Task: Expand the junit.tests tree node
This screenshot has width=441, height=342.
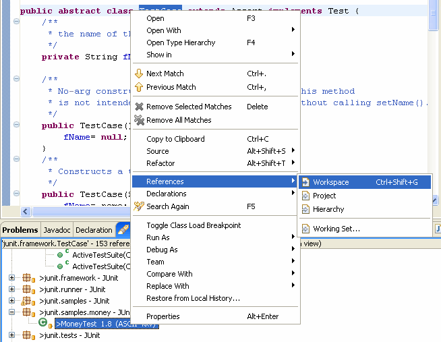Action: click(x=11, y=335)
